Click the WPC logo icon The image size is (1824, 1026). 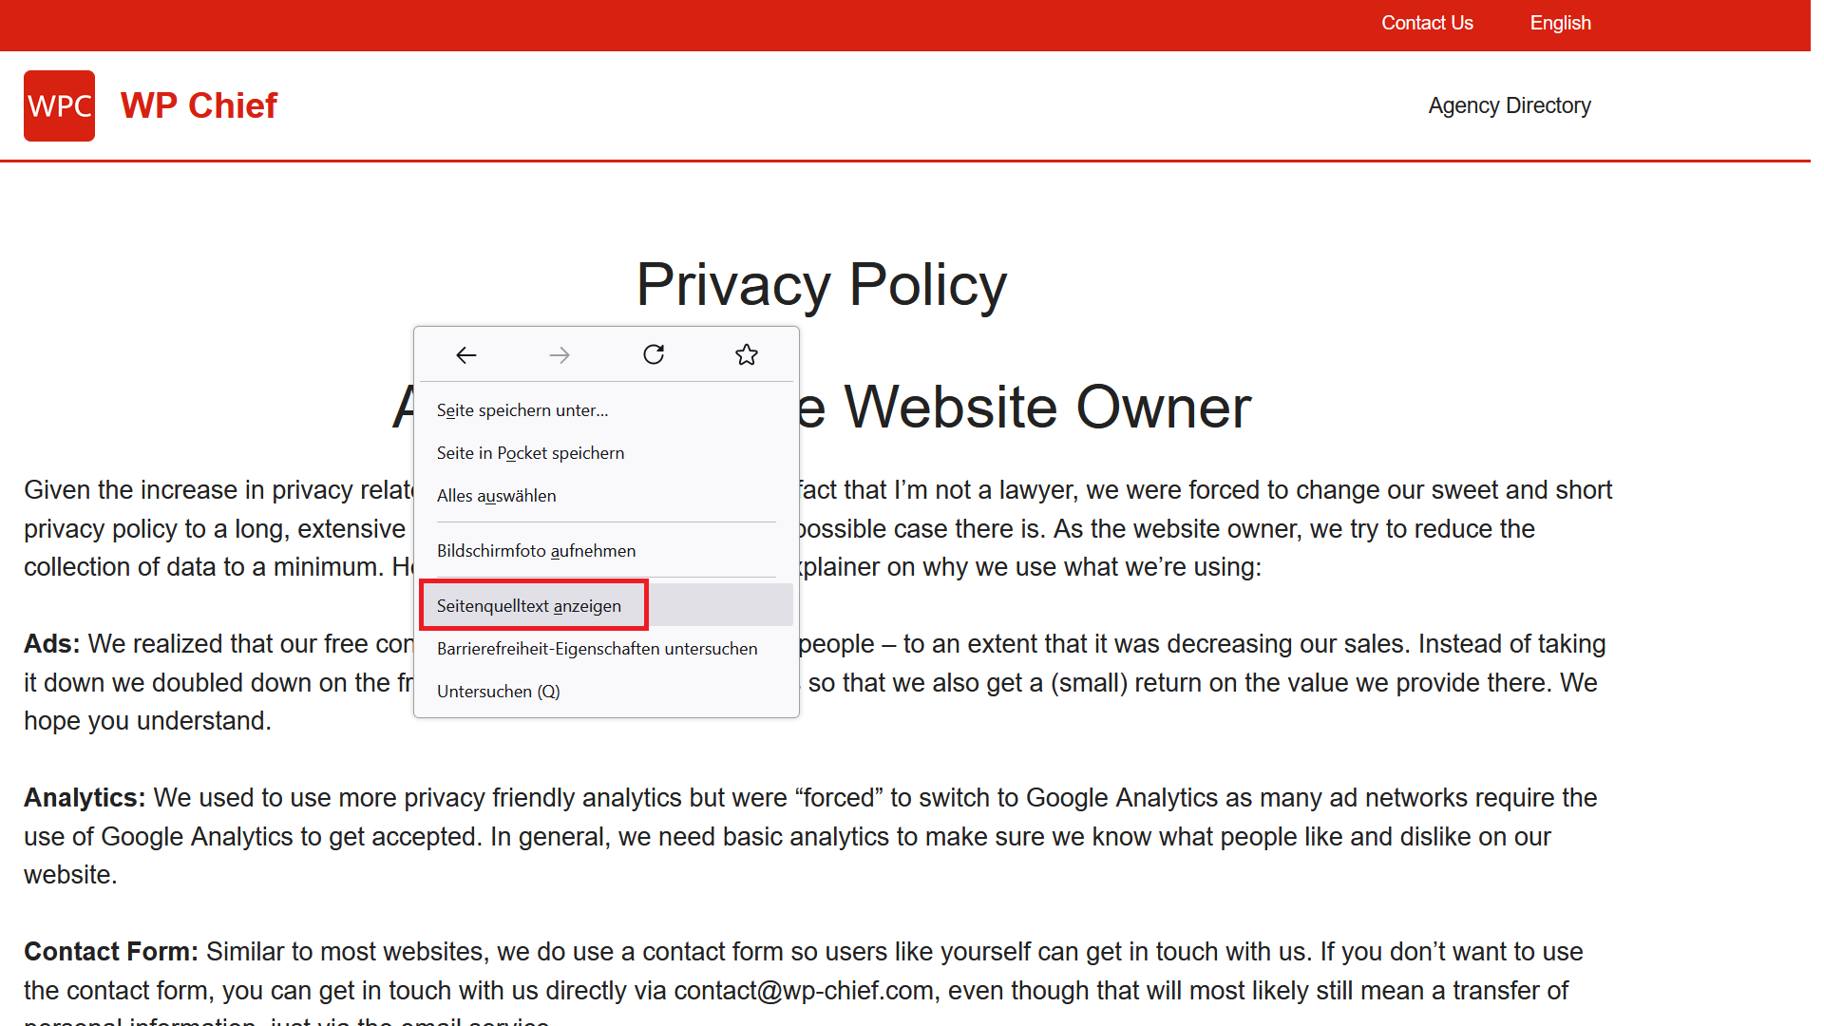point(59,105)
